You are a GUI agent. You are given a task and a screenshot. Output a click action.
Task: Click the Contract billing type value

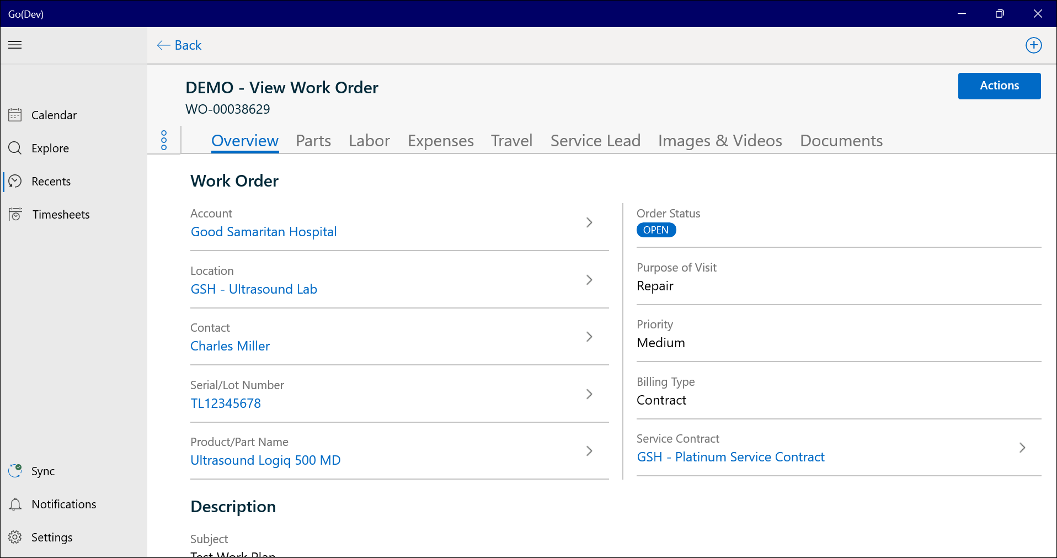coord(661,400)
